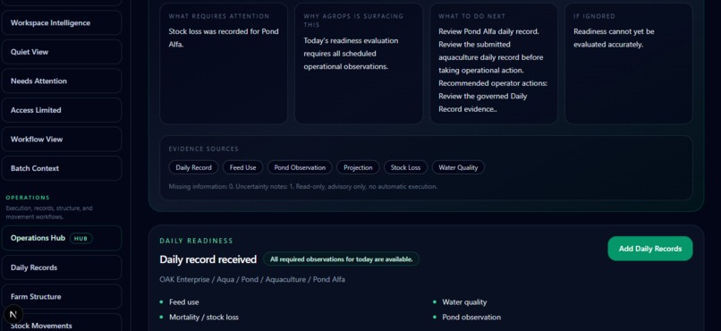Screen dimensions: 721x331
Task: Click the Add Daily Records button
Action: (x=650, y=249)
